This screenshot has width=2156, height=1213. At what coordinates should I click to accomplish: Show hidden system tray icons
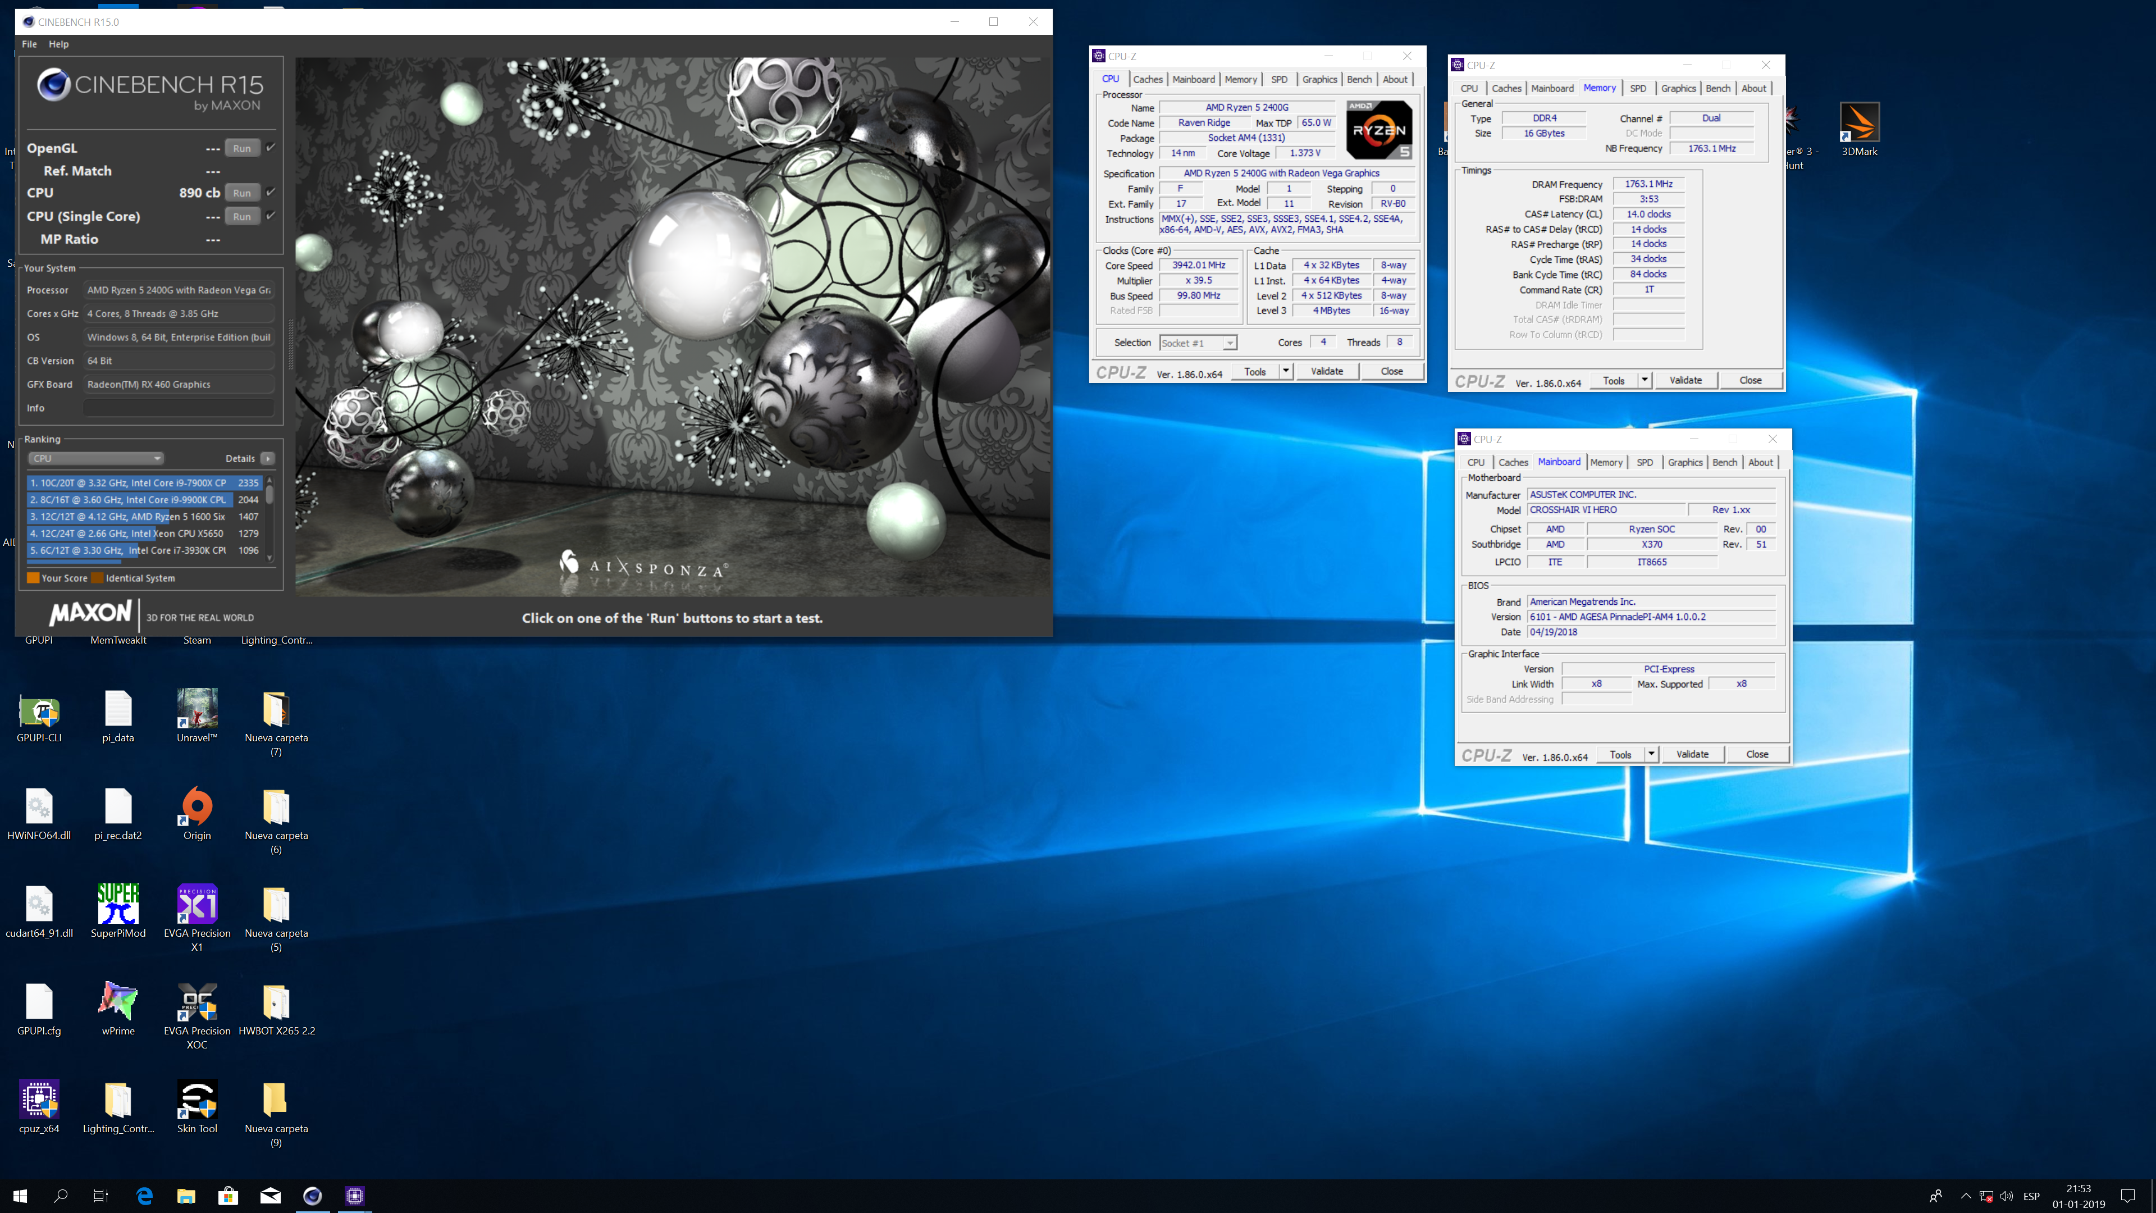[1965, 1196]
